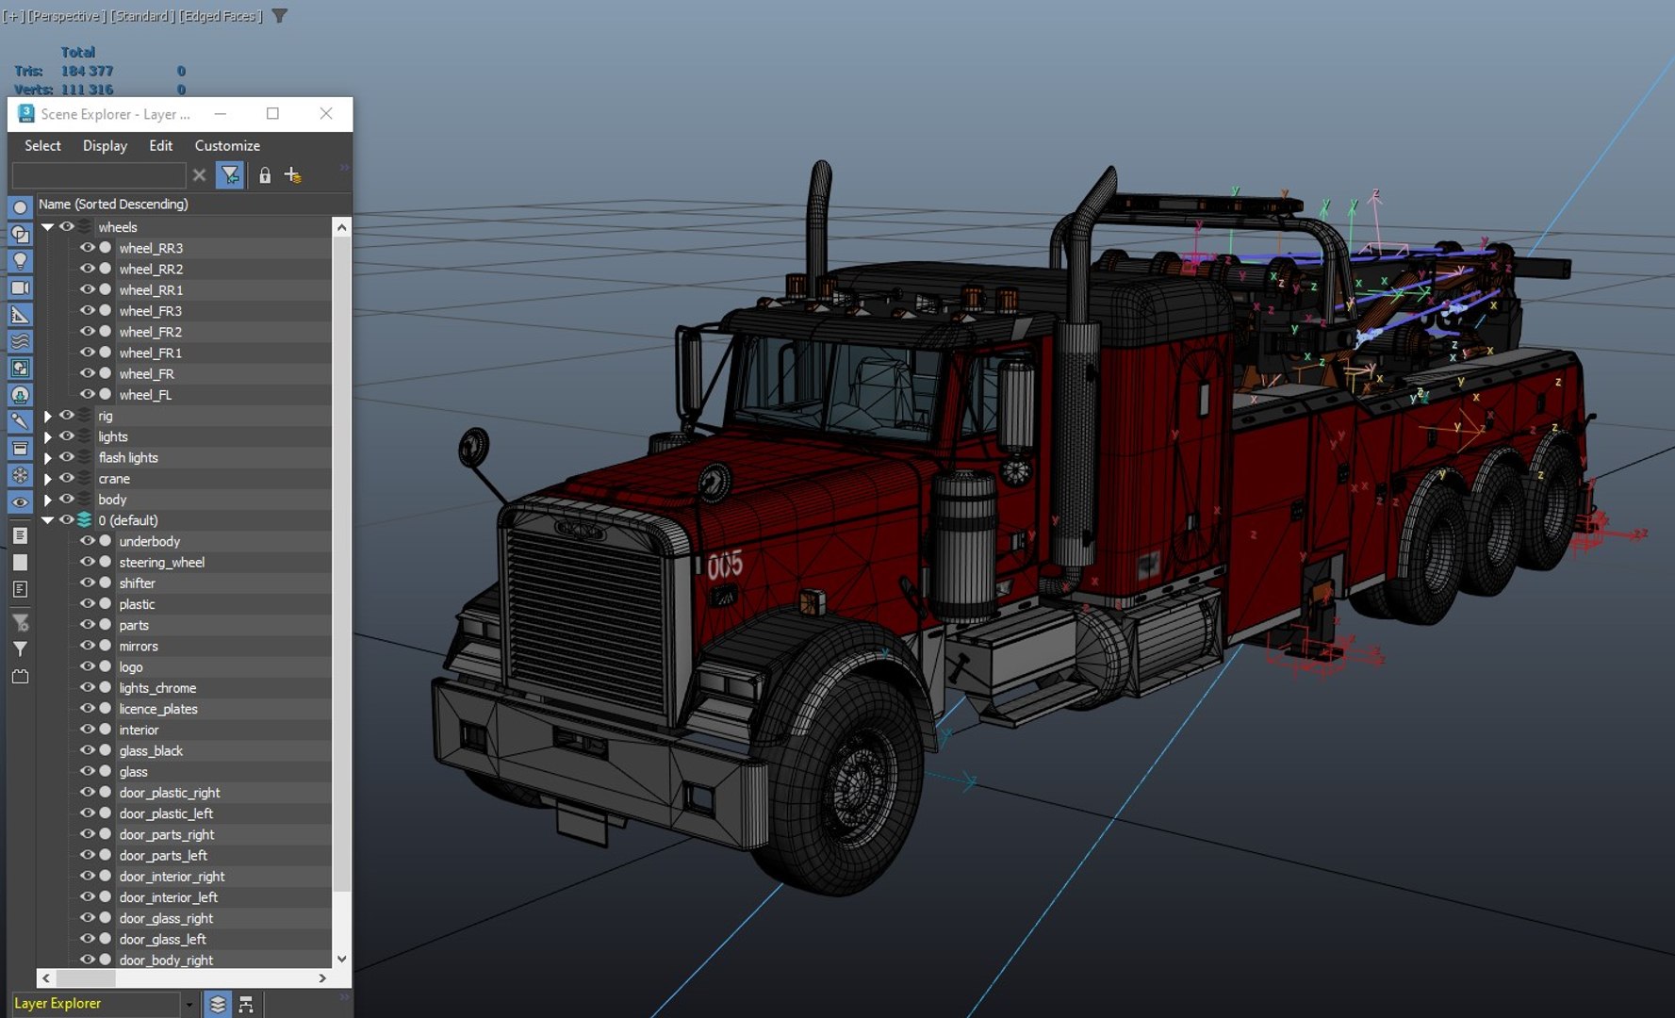The image size is (1675, 1018).
Task: Click the vertical scrollbar down arrow
Action: (x=341, y=959)
